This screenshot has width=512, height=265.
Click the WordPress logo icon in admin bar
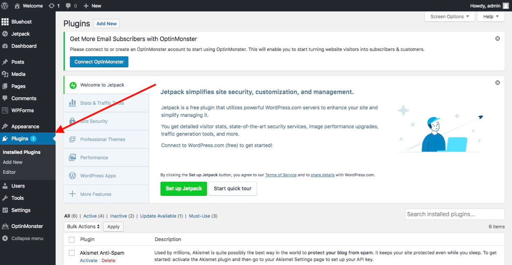[5, 6]
